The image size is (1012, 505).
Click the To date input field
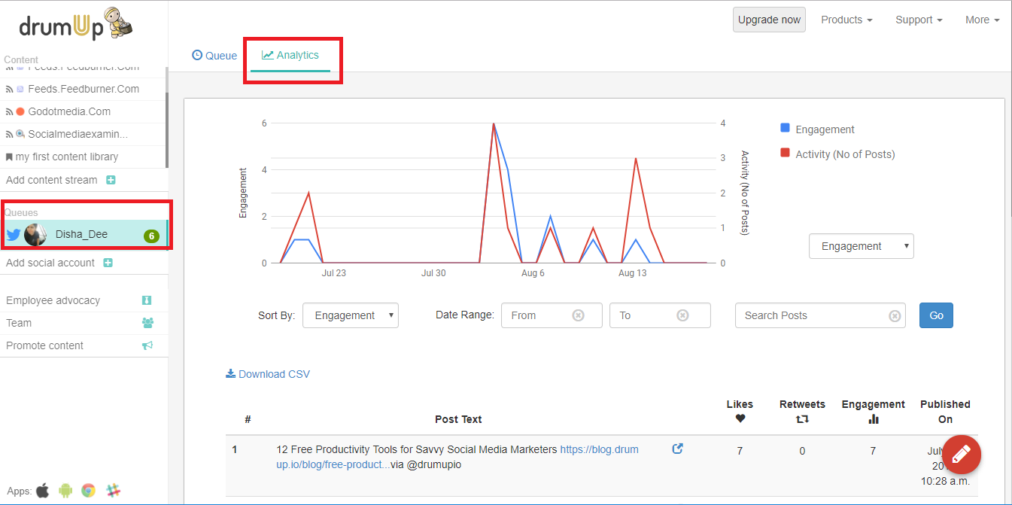tap(660, 315)
